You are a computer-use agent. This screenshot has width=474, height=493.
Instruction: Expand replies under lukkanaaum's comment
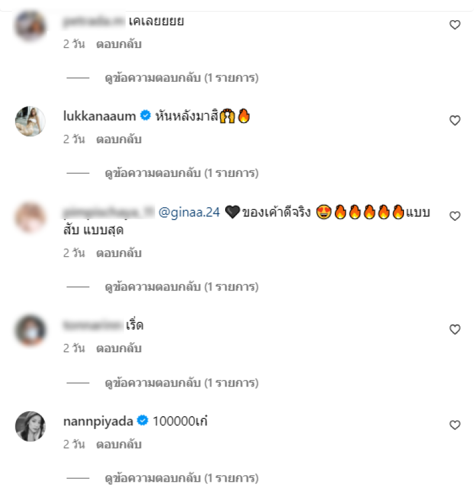(182, 173)
